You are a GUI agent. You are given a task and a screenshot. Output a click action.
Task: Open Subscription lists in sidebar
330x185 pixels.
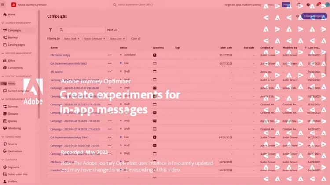click(18, 174)
